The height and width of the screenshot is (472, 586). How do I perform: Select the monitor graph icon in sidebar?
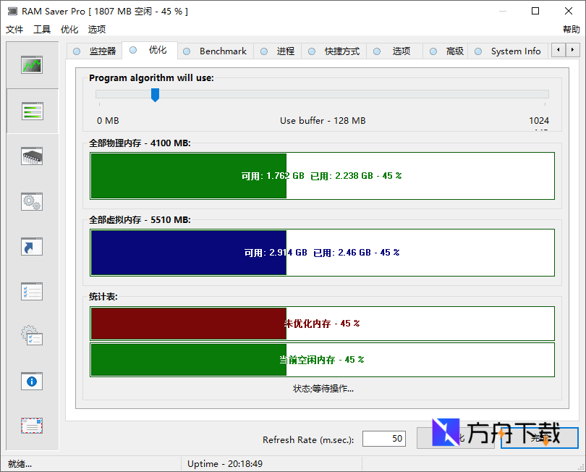point(31,64)
